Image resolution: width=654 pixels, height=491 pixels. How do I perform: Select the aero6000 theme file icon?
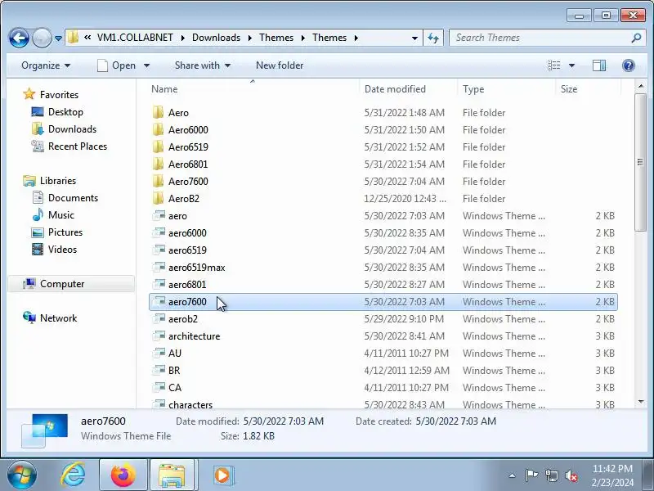pos(159,232)
